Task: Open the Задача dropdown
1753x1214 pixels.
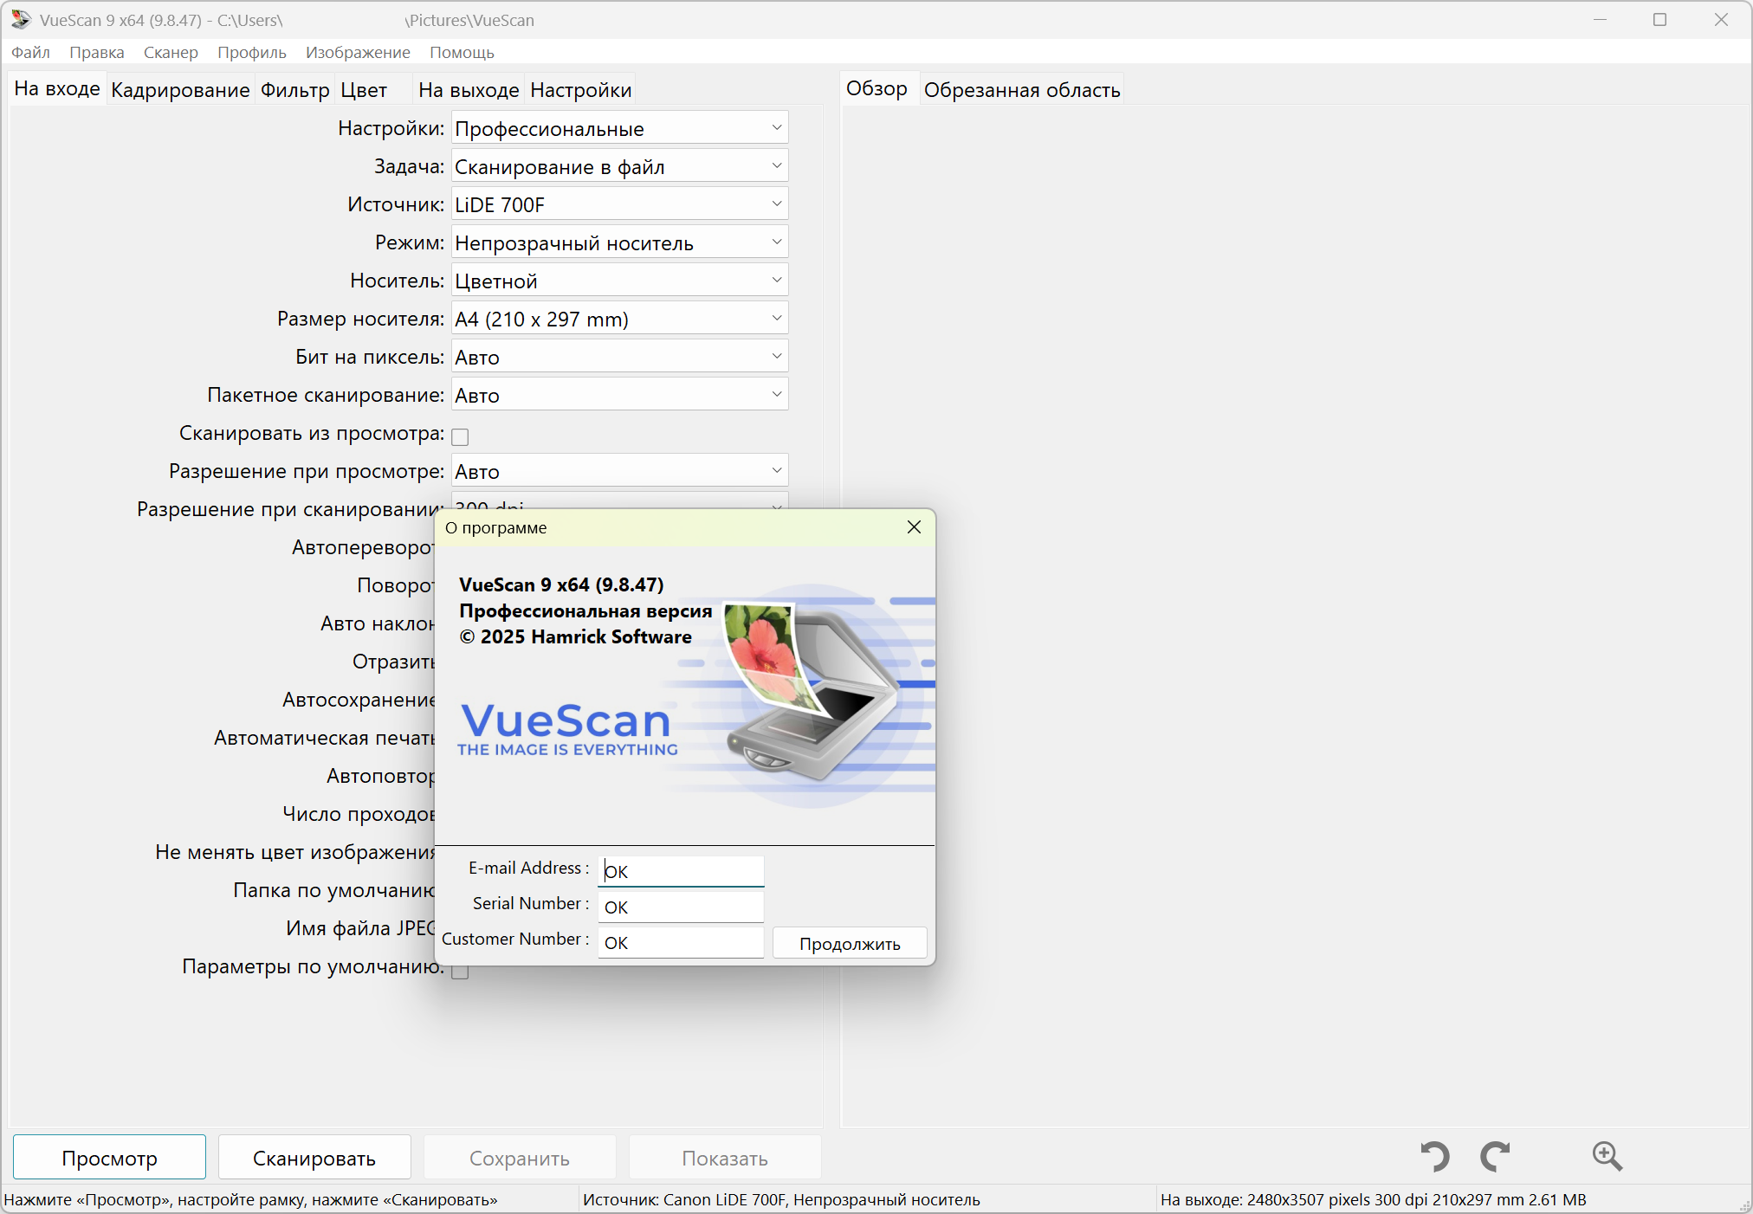Action: click(619, 166)
